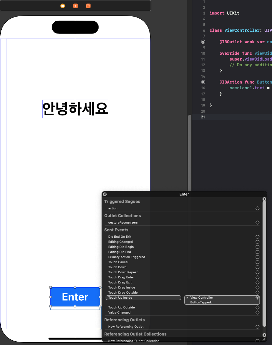Click the New Referencing Outlet label
This screenshot has width=272, height=345.
click(126, 327)
